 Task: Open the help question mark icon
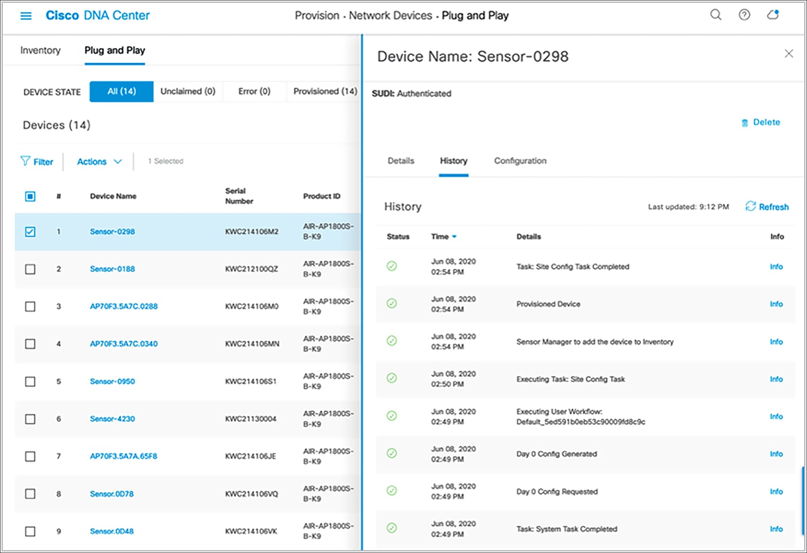pyautogui.click(x=744, y=15)
